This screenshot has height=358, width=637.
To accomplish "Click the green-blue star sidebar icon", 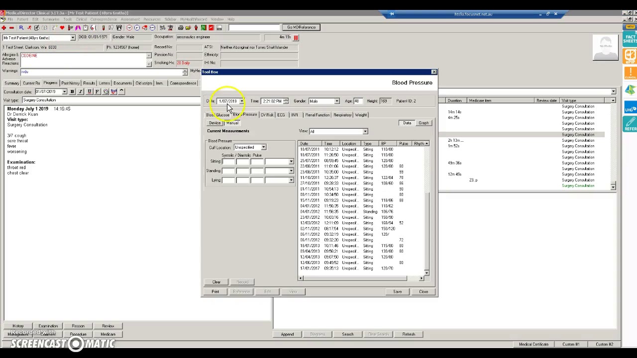I will (x=630, y=90).
